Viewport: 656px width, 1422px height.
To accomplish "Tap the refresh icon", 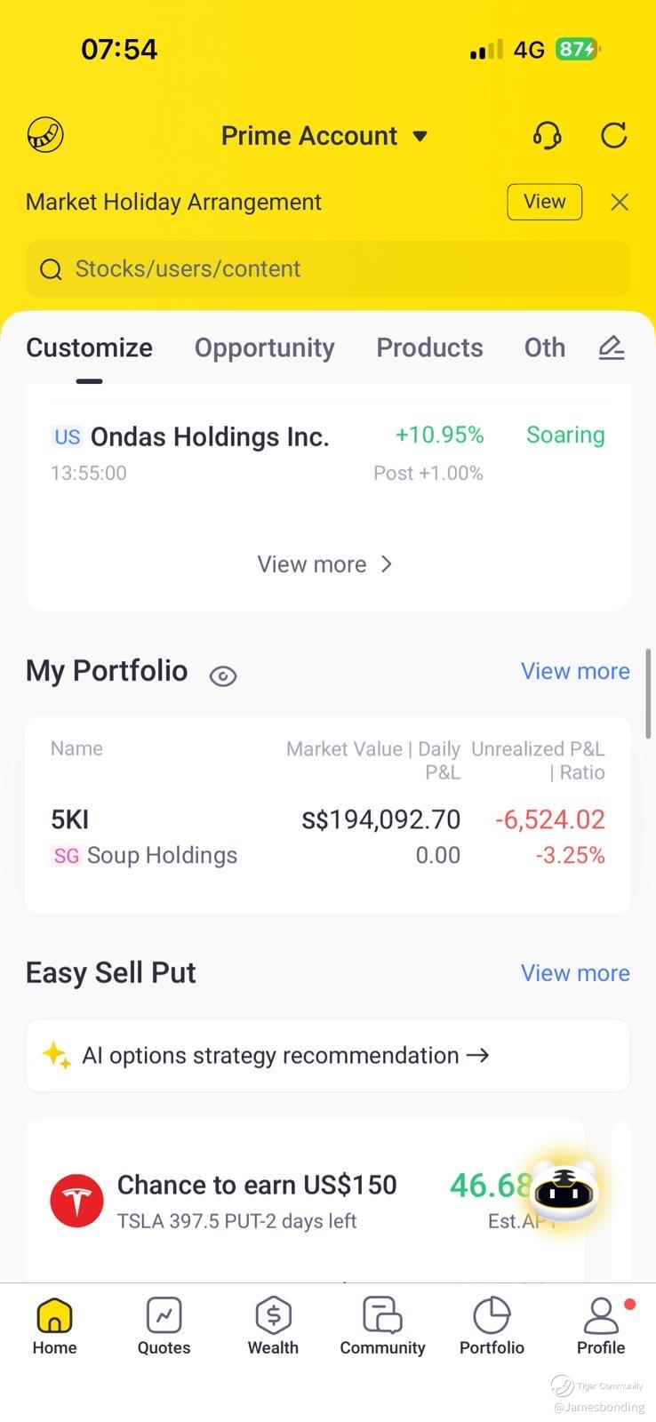I will [x=614, y=135].
